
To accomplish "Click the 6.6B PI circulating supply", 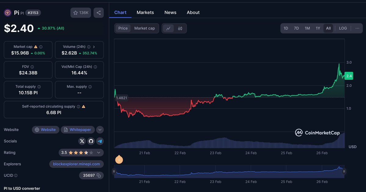I will click(54, 113).
